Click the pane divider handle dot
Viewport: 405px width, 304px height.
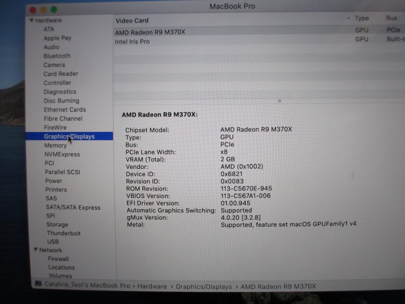pos(279,101)
